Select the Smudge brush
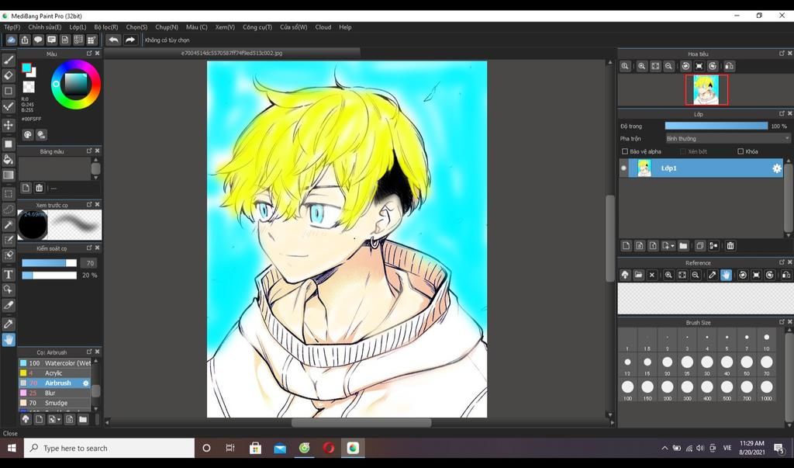 [55, 403]
